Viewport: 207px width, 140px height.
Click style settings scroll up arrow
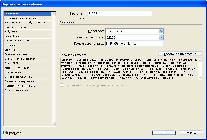(200, 60)
